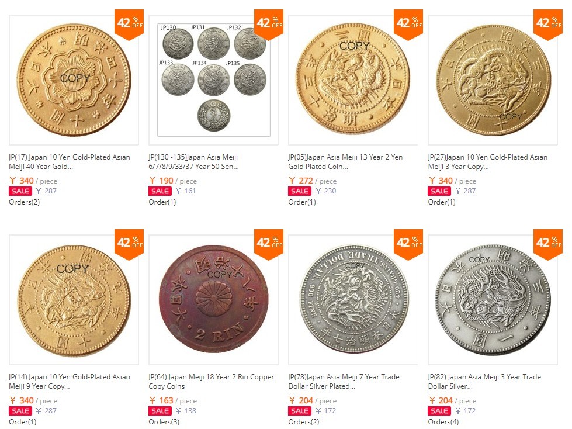Viewport: 572px width, 429px height.
Task: Select the 2 Rin copper coin image
Action: [x=213, y=300]
